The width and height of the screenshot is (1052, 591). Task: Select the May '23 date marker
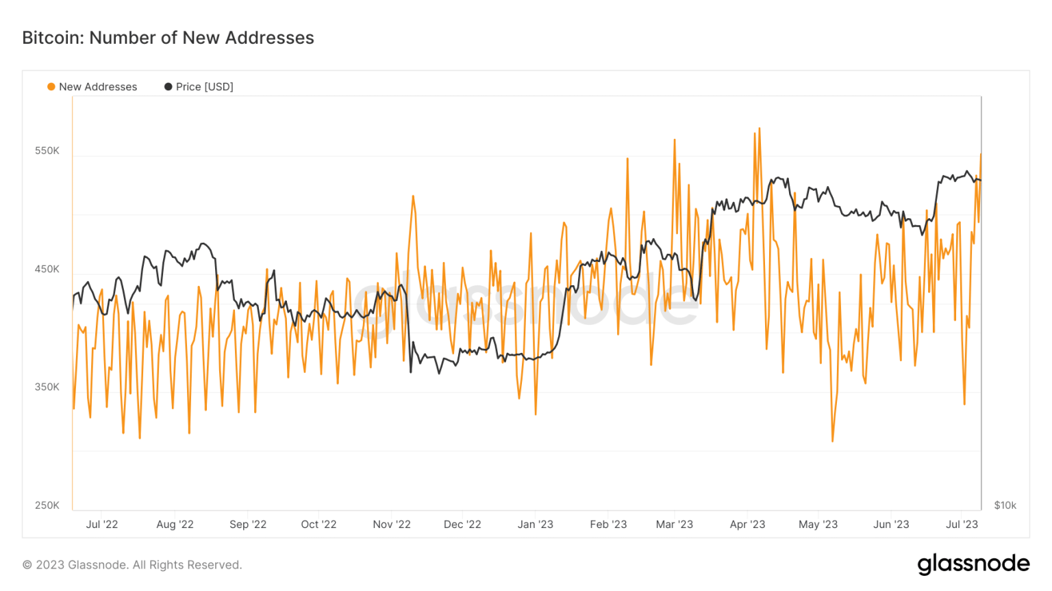point(818,524)
